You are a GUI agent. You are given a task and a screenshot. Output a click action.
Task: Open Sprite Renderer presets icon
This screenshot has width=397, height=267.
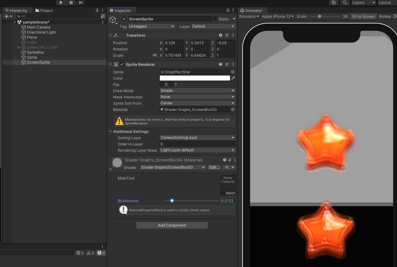(227, 64)
